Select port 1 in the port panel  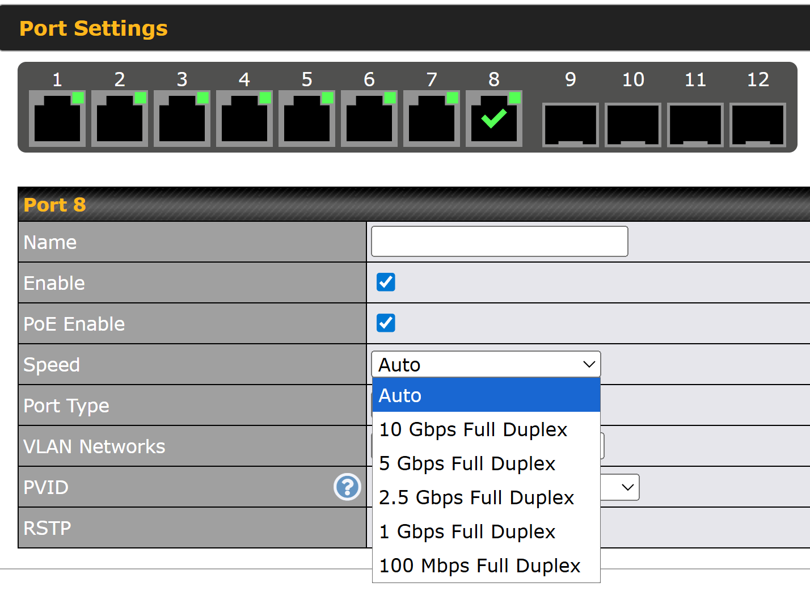57,119
